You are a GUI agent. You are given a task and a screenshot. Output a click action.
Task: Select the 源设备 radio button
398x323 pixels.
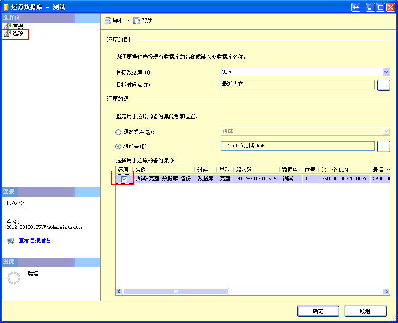click(x=118, y=146)
